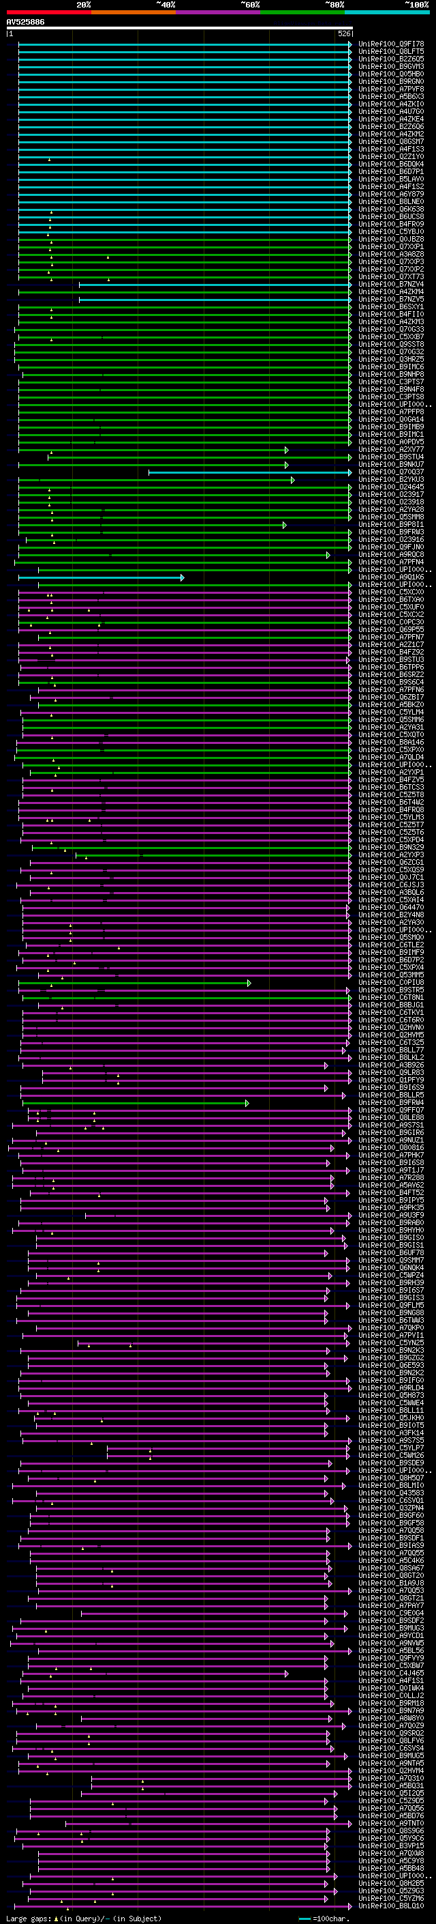The width and height of the screenshot is (436, 1924).
Task: Open hit UniRef100_Q8LFT5
Action: [x=391, y=52]
